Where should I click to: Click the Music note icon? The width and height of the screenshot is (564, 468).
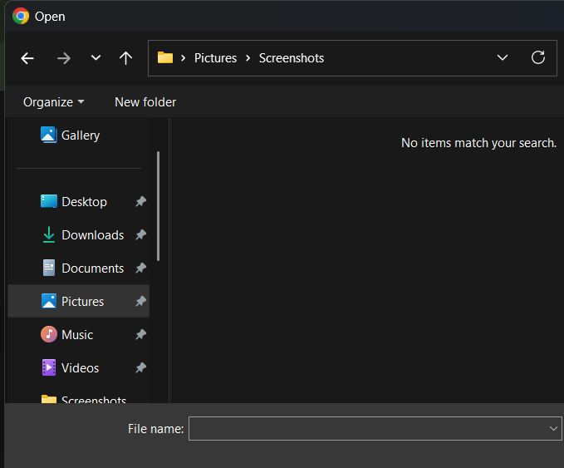(x=49, y=334)
